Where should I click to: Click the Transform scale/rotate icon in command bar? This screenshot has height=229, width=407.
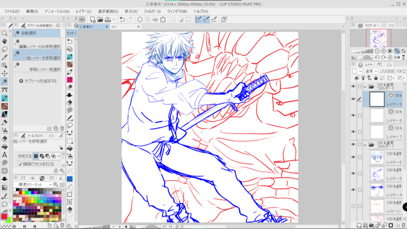tap(163, 19)
